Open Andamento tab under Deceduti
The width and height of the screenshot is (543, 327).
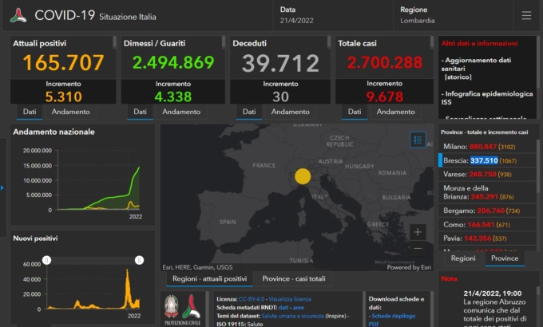(290, 112)
